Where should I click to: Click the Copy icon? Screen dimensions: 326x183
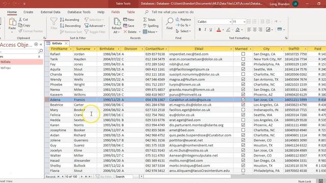(20, 25)
